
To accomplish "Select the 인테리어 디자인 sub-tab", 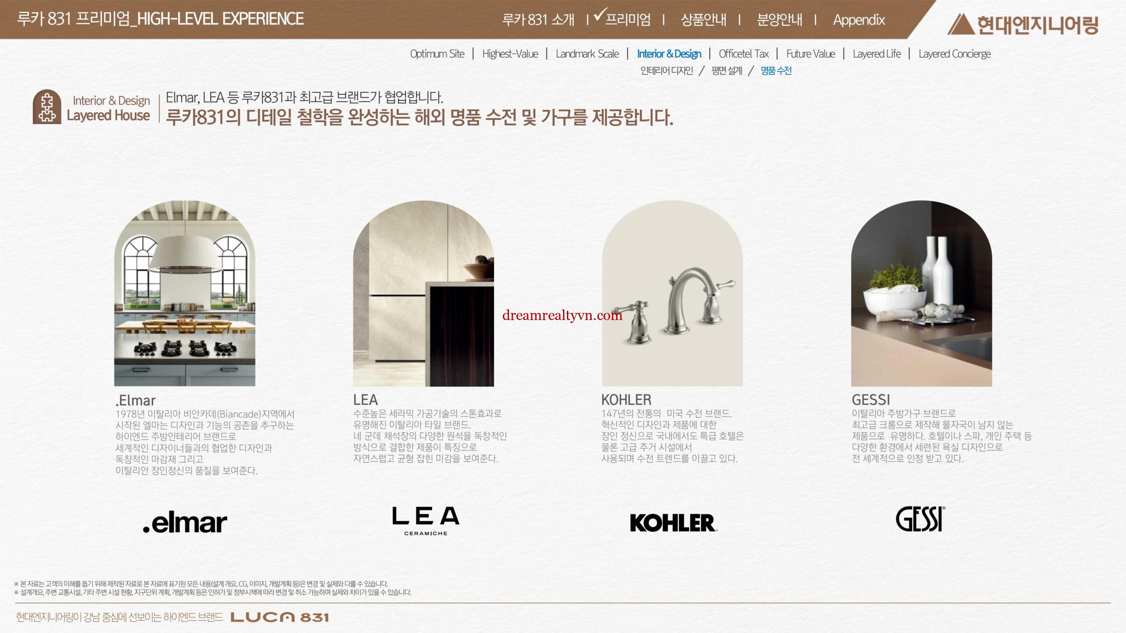I will pos(666,71).
